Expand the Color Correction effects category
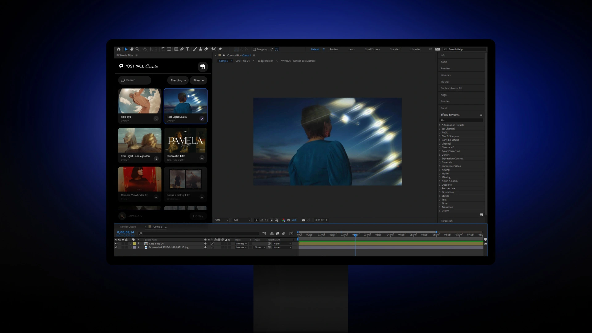592x333 pixels. tap(440, 151)
